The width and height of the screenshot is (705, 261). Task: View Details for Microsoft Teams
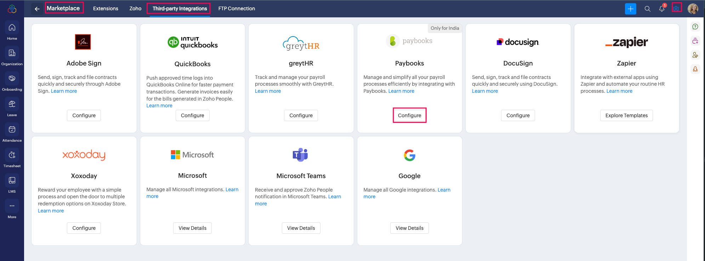(301, 228)
